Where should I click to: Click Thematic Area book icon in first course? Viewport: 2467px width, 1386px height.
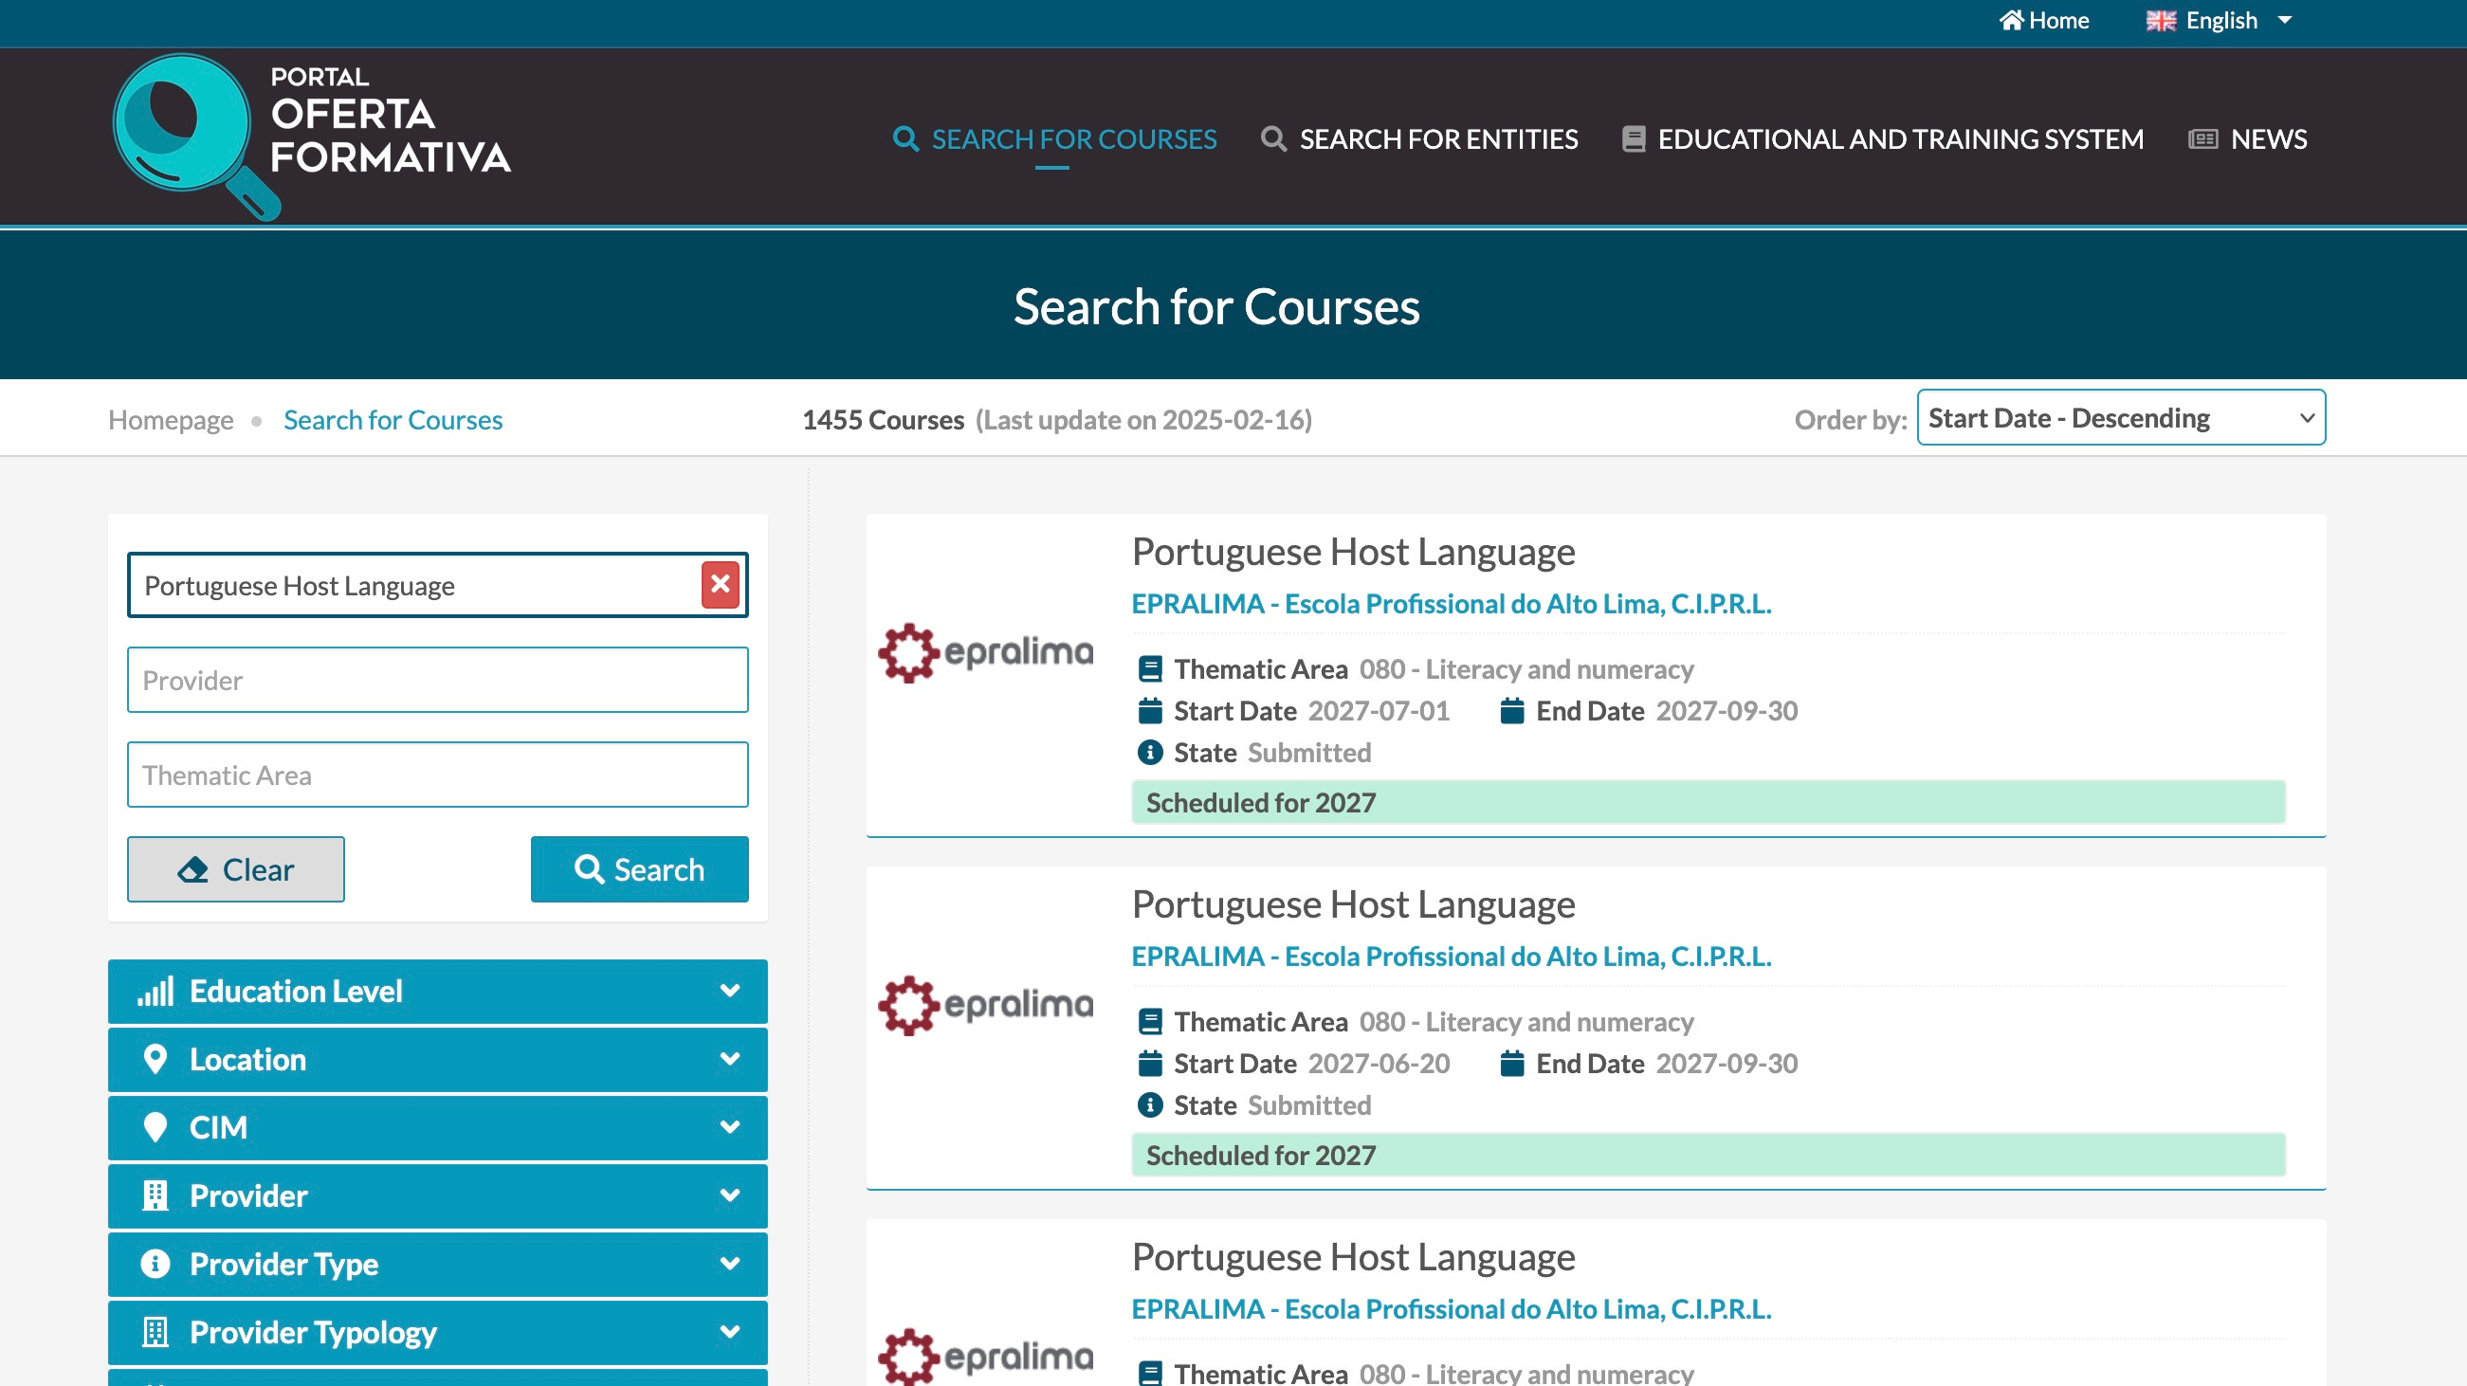pyautogui.click(x=1150, y=668)
